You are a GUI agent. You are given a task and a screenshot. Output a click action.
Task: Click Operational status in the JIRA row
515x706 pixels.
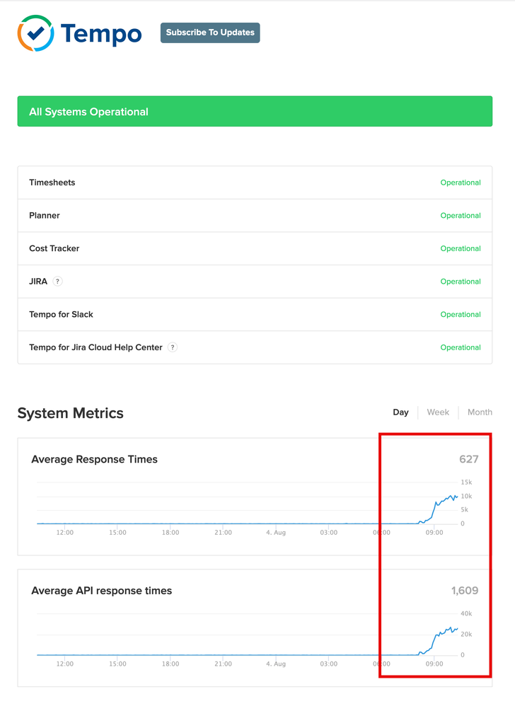pos(461,282)
